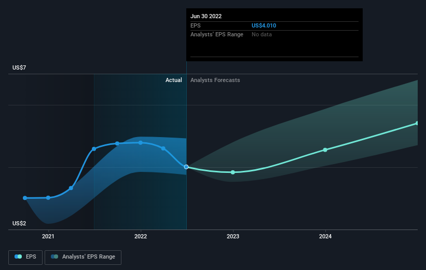Click the Analysts Forecasts section label

[215, 80]
